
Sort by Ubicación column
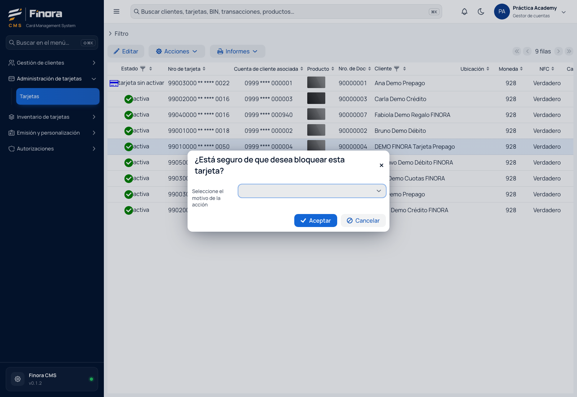coord(488,69)
